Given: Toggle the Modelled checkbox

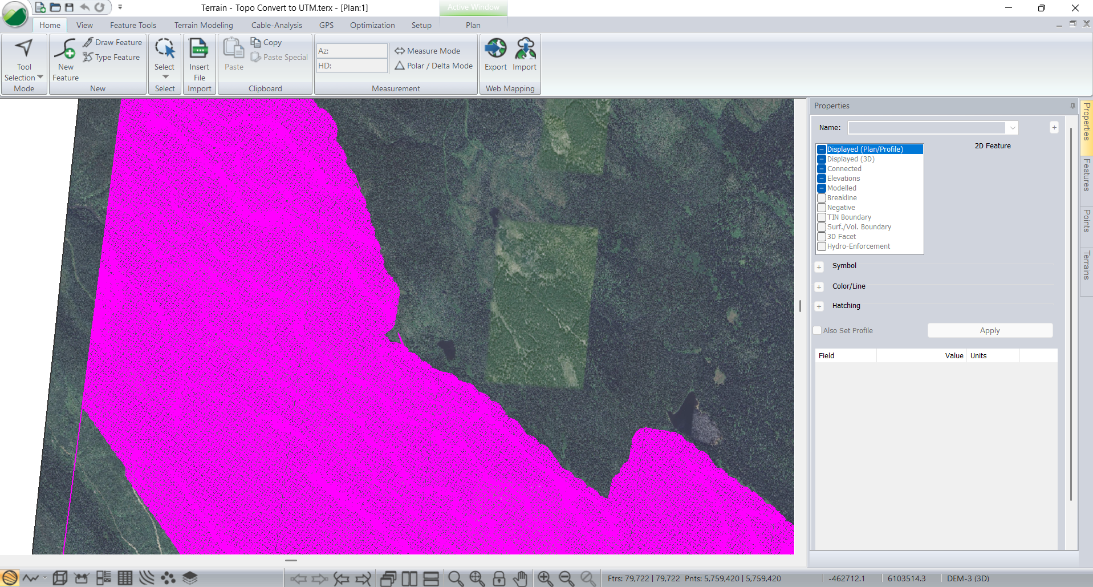Looking at the screenshot, I should tap(822, 188).
